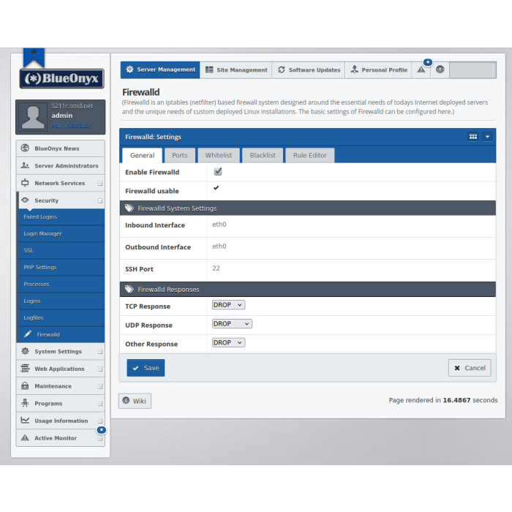Switch to the Rule Editor tab
The width and height of the screenshot is (512, 512).
click(310, 155)
